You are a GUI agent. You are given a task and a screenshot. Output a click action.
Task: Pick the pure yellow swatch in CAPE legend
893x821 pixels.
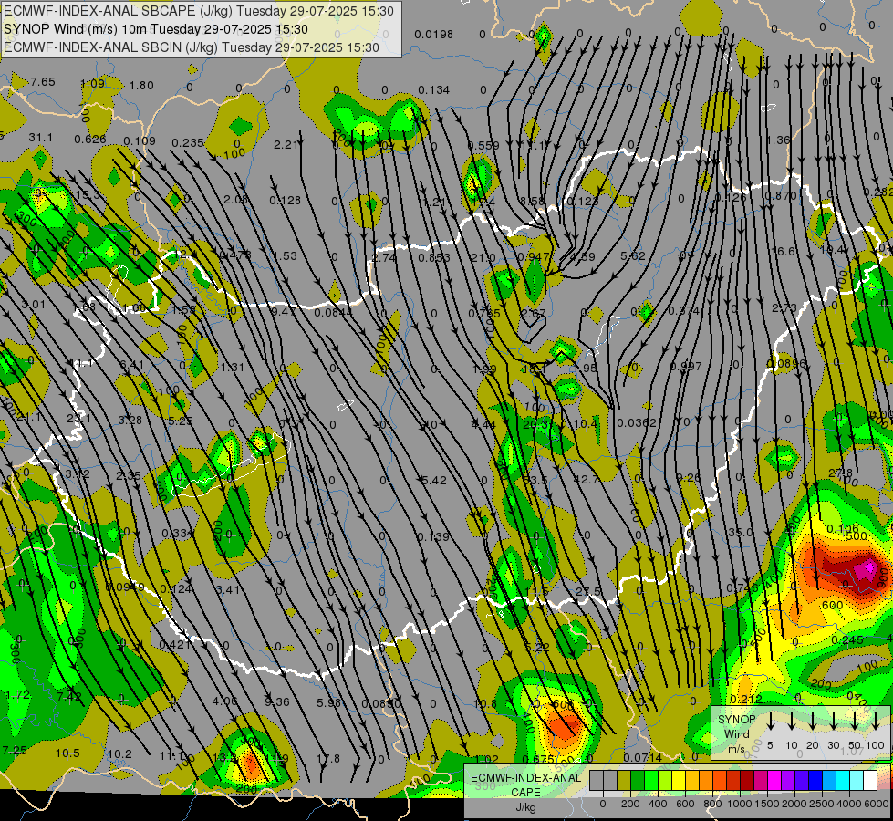click(x=679, y=781)
